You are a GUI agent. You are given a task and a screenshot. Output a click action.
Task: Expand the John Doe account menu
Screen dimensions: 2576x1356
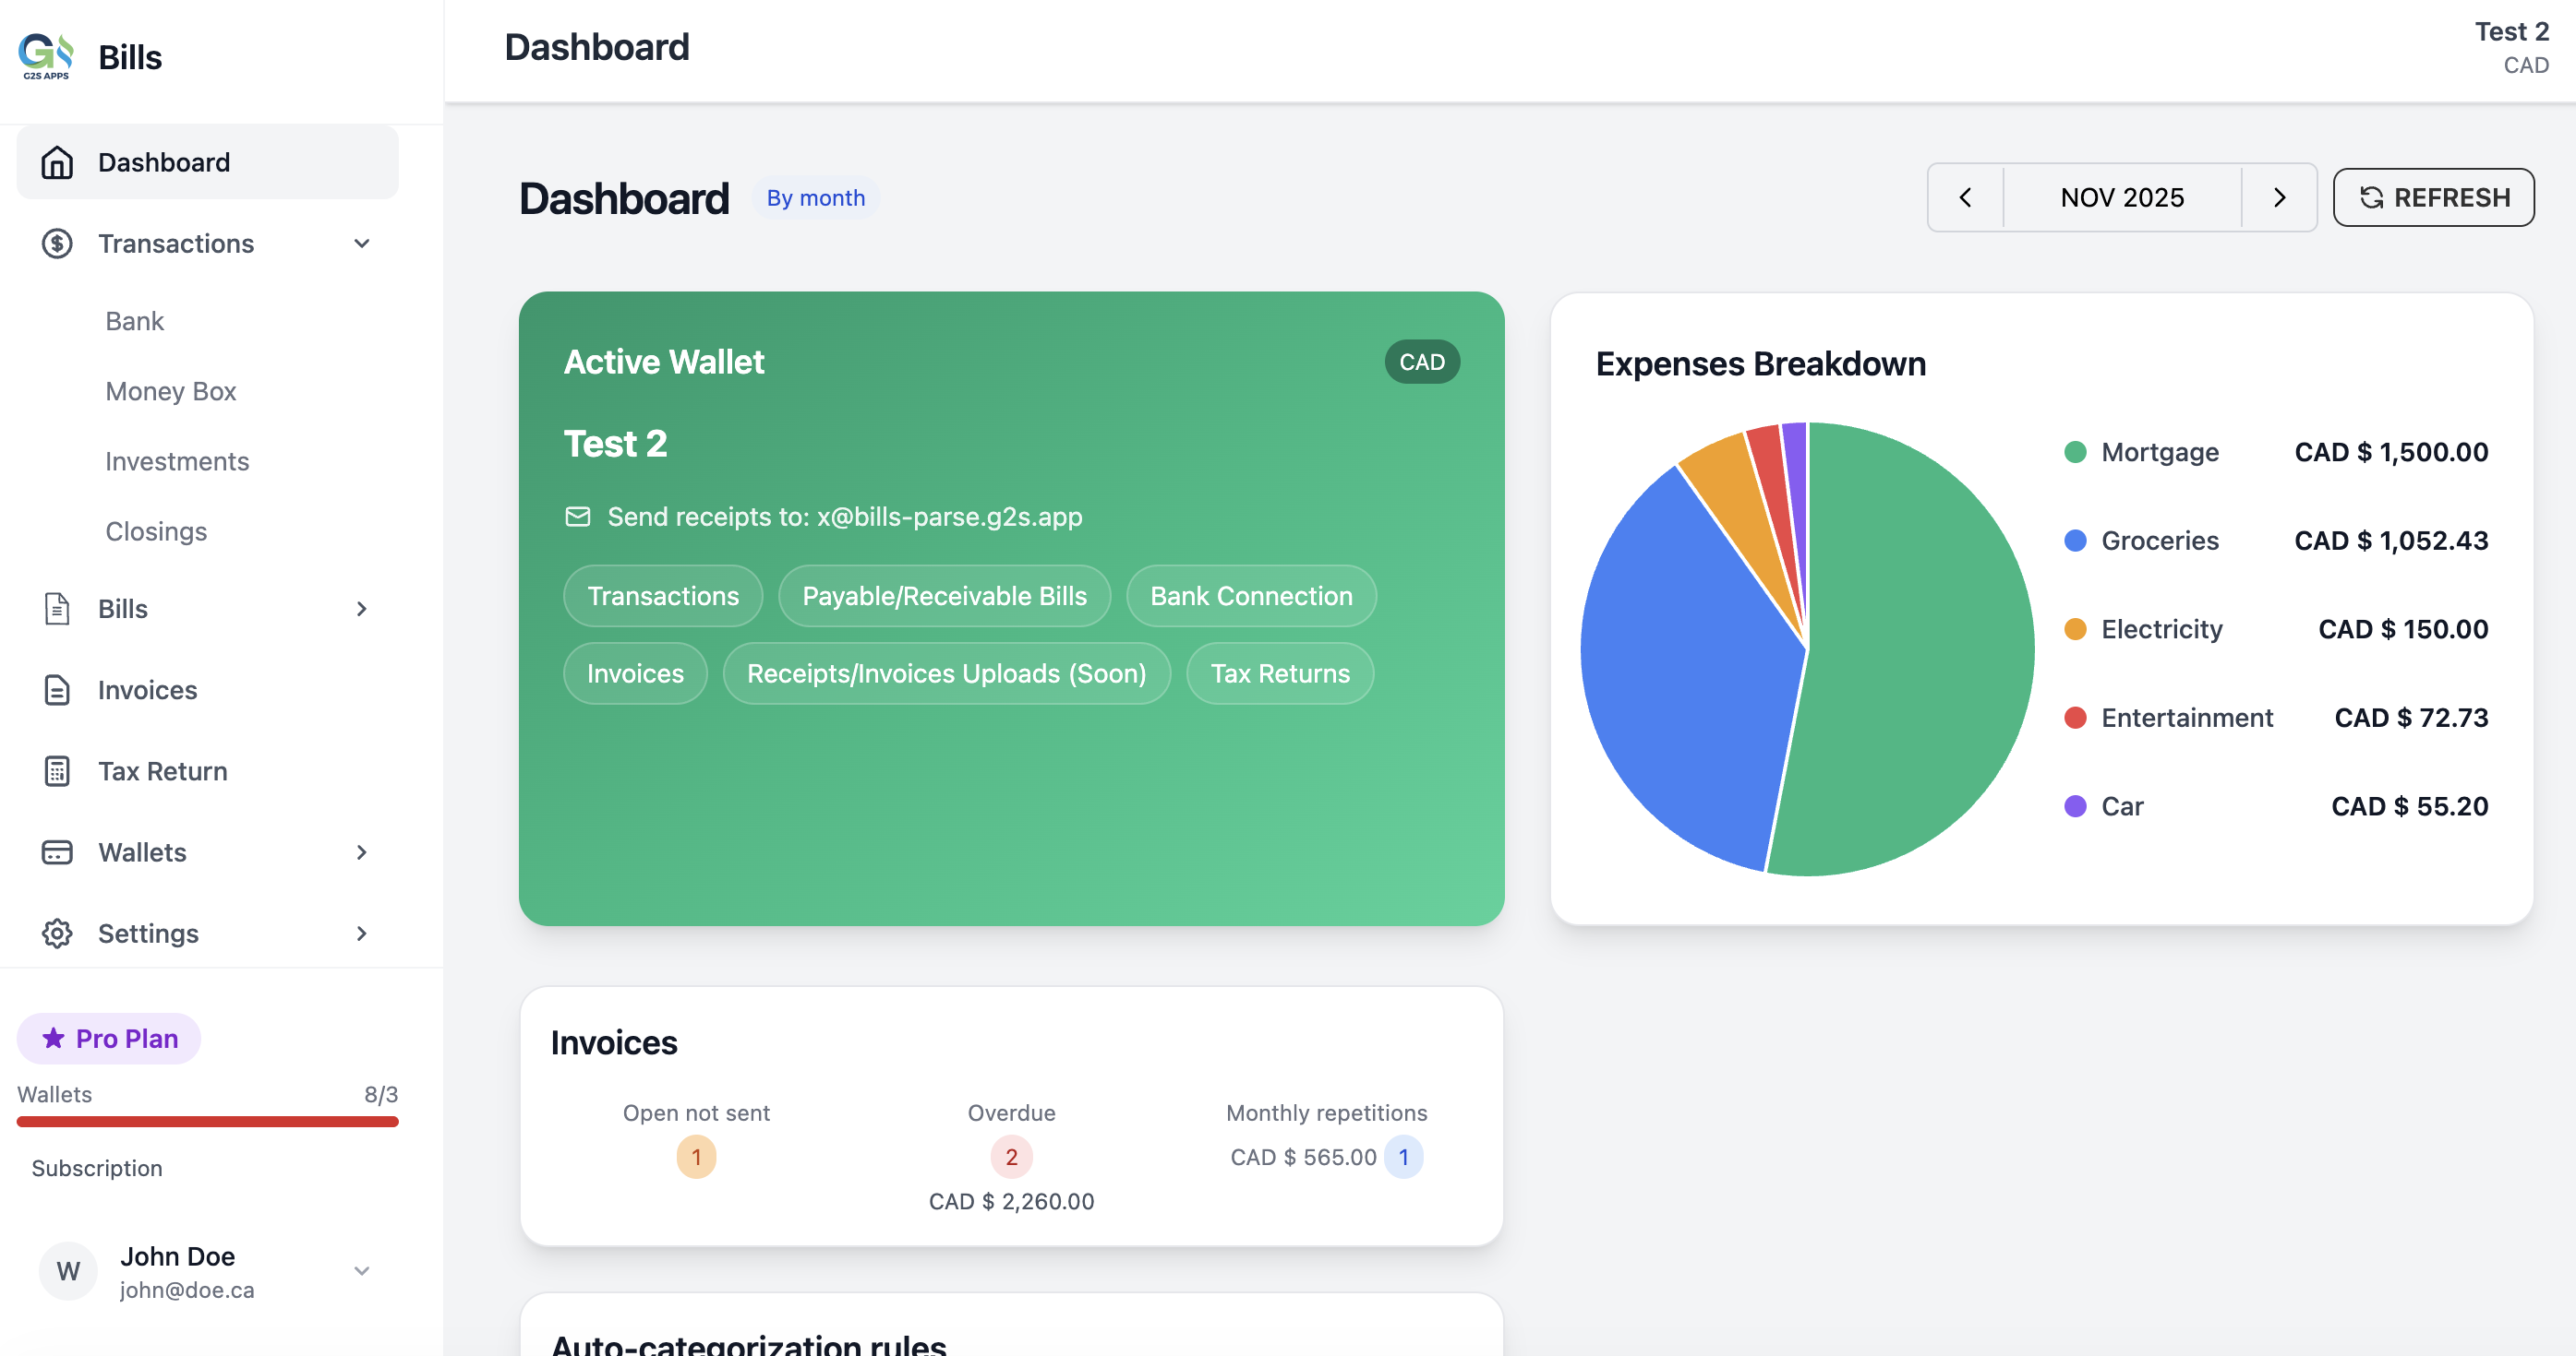coord(362,1270)
